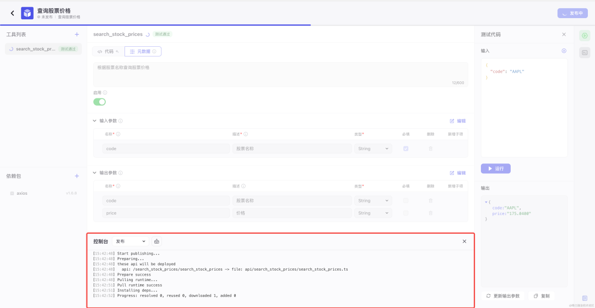Go back using the back arrow
This screenshot has height=308, width=595.
(13, 13)
